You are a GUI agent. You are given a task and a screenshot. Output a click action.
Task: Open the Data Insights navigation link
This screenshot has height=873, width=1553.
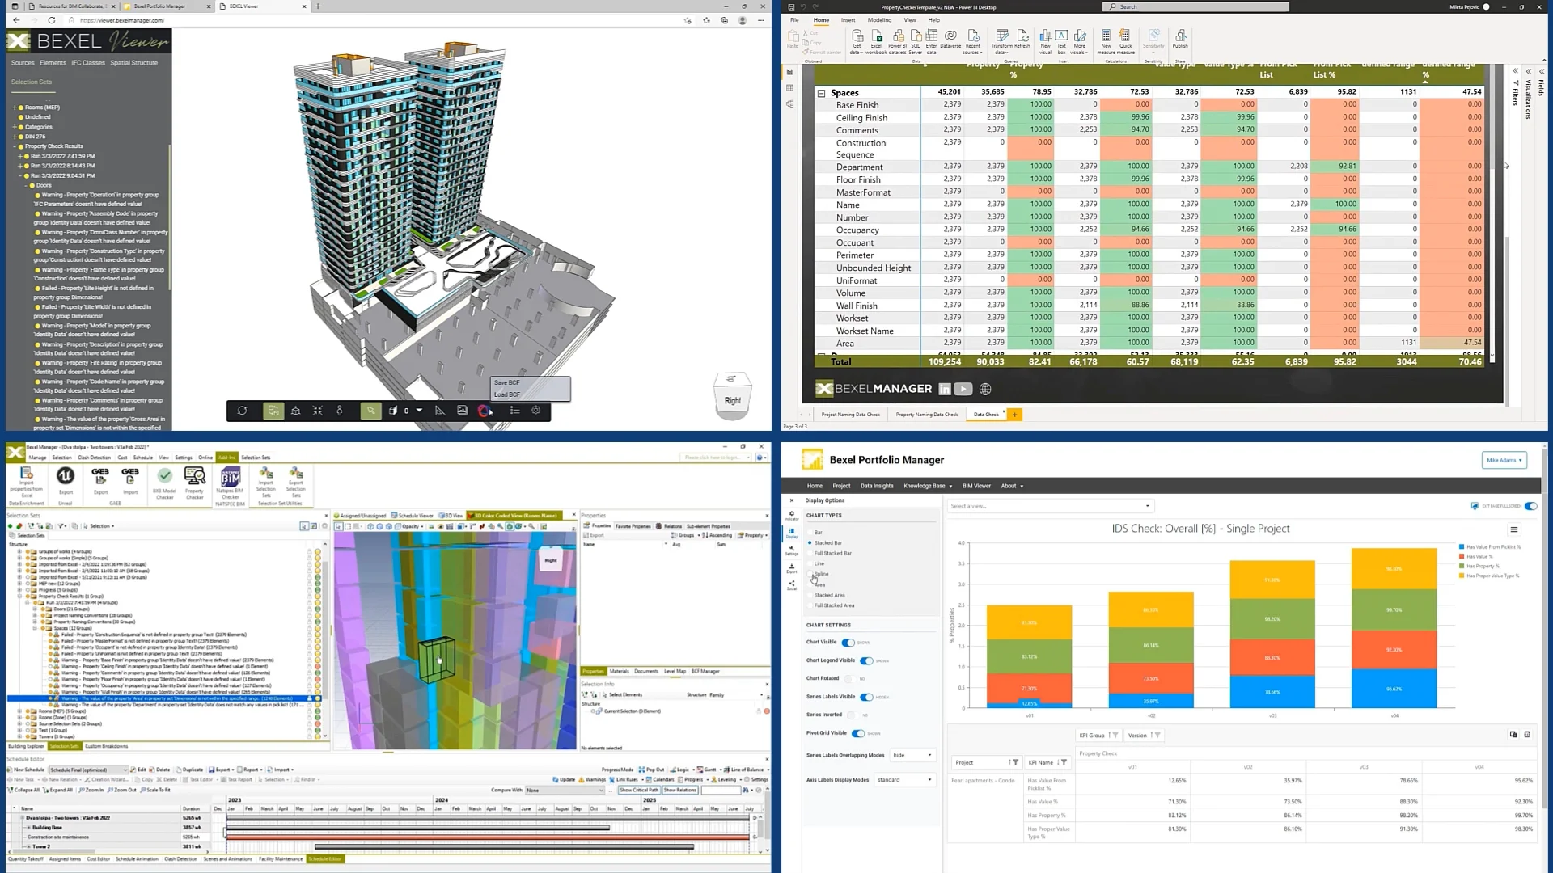pyautogui.click(x=877, y=486)
